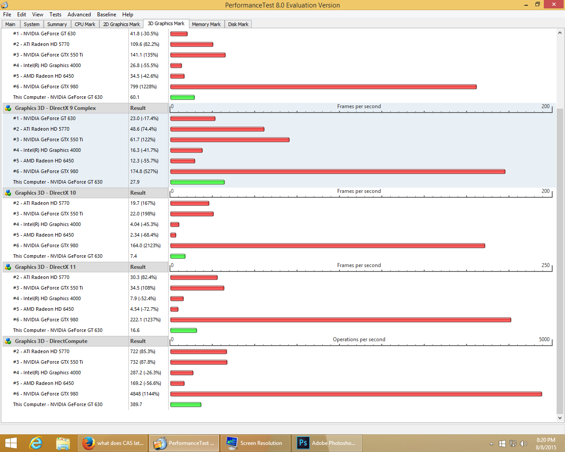Click the Graphics 3D - DirectX 11 section icon
The height and width of the screenshot is (452, 565).
(8, 267)
